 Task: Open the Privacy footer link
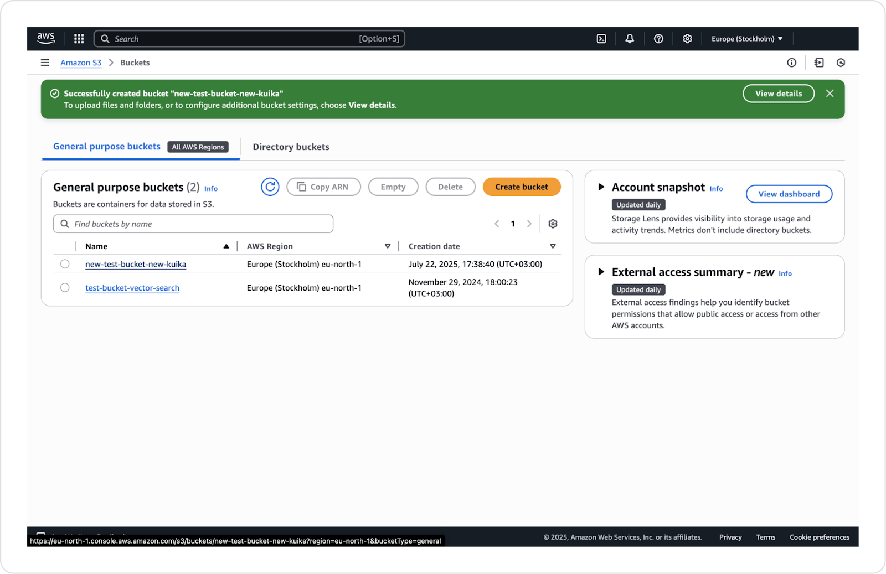click(x=730, y=537)
